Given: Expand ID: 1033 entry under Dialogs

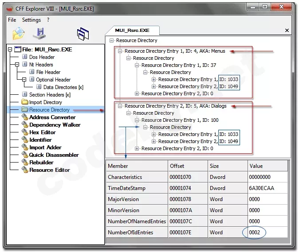Looking at the screenshot, I should coord(153,134).
